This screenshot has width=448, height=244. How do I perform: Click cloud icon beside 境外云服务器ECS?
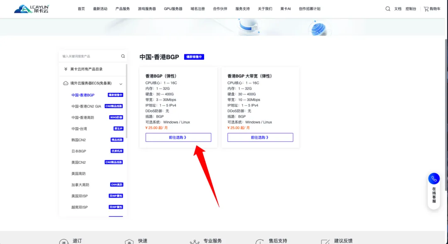66,83
